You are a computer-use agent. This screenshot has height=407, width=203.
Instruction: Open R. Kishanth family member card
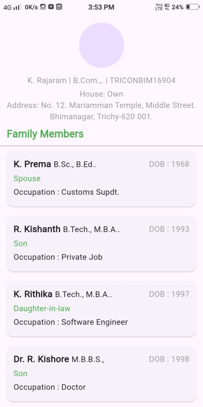(101, 244)
